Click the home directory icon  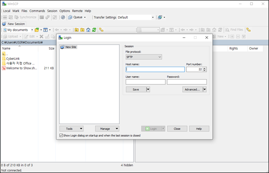coord(88,30)
